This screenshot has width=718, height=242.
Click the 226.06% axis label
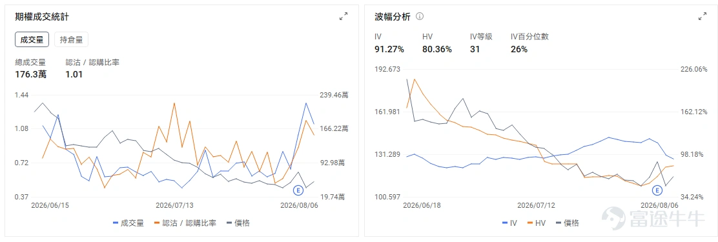(693, 69)
